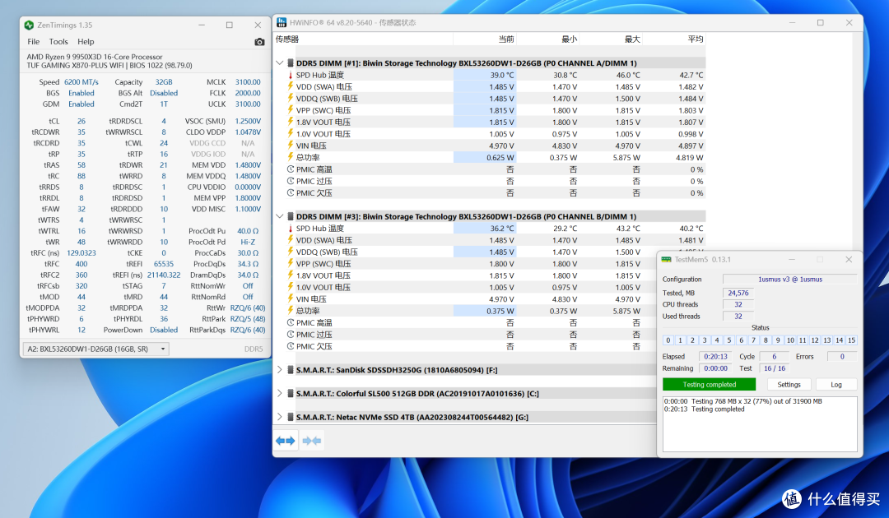Click thread status box 15 in TestMem5
Viewport: 889px width, 518px height.
point(851,340)
